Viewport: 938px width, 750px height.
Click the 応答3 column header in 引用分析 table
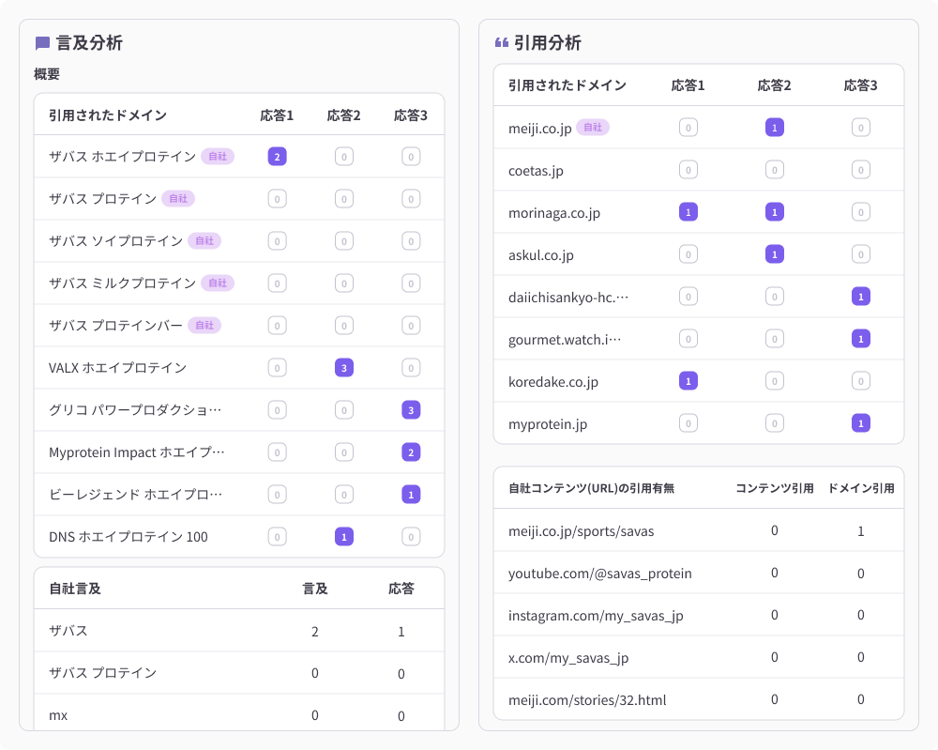coord(861,85)
